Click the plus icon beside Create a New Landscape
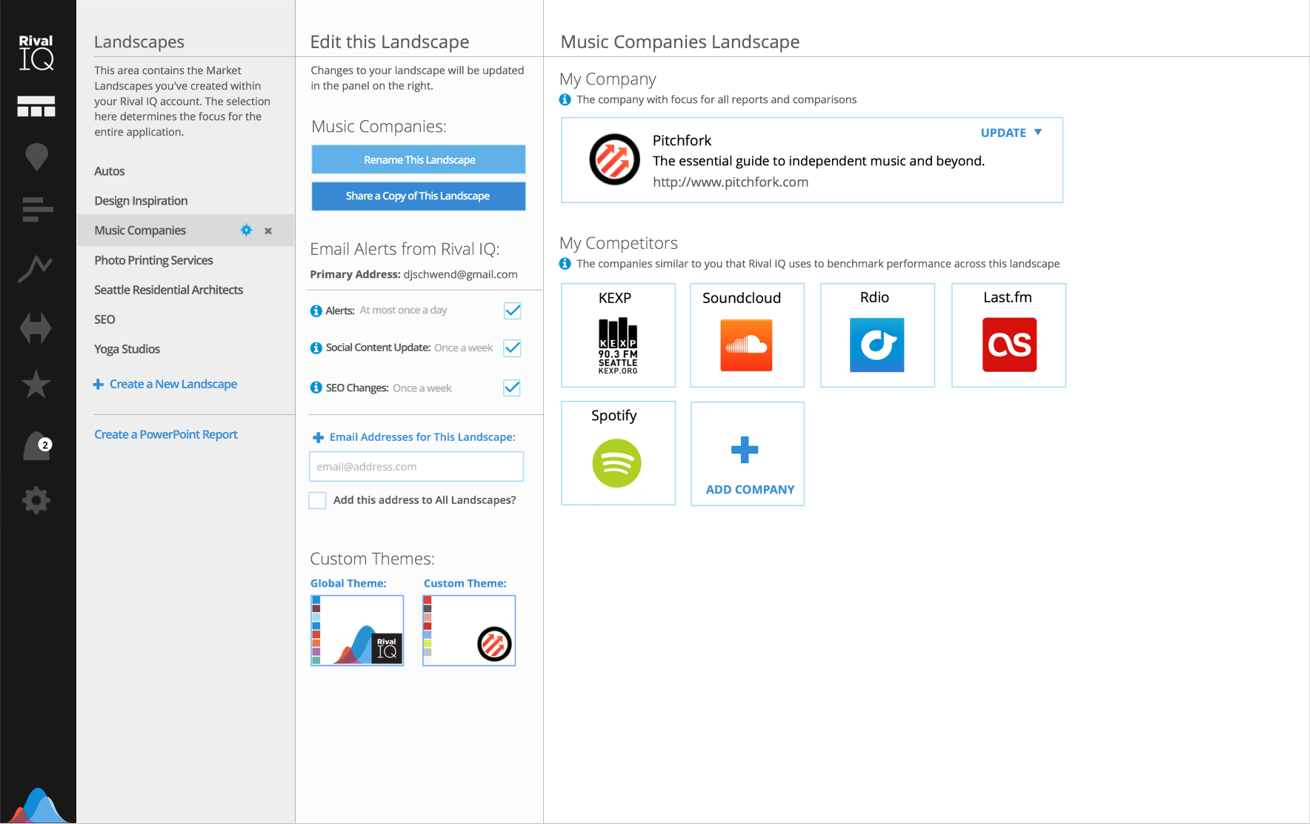 point(98,384)
